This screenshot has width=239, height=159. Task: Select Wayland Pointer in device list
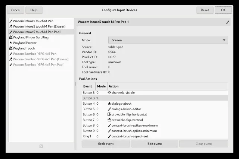click(x=41, y=43)
